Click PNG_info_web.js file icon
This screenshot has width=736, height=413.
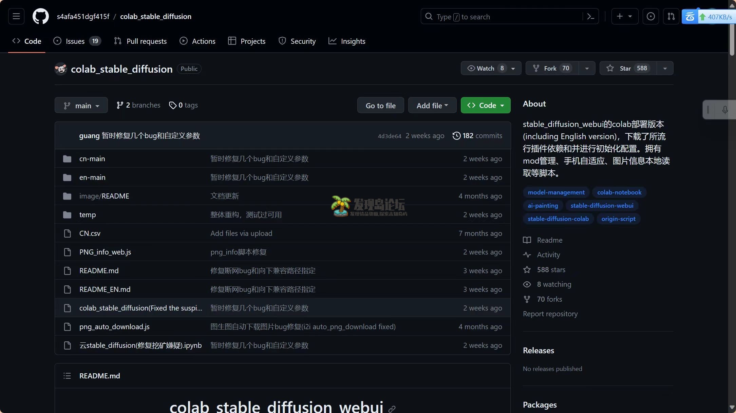[x=68, y=252]
